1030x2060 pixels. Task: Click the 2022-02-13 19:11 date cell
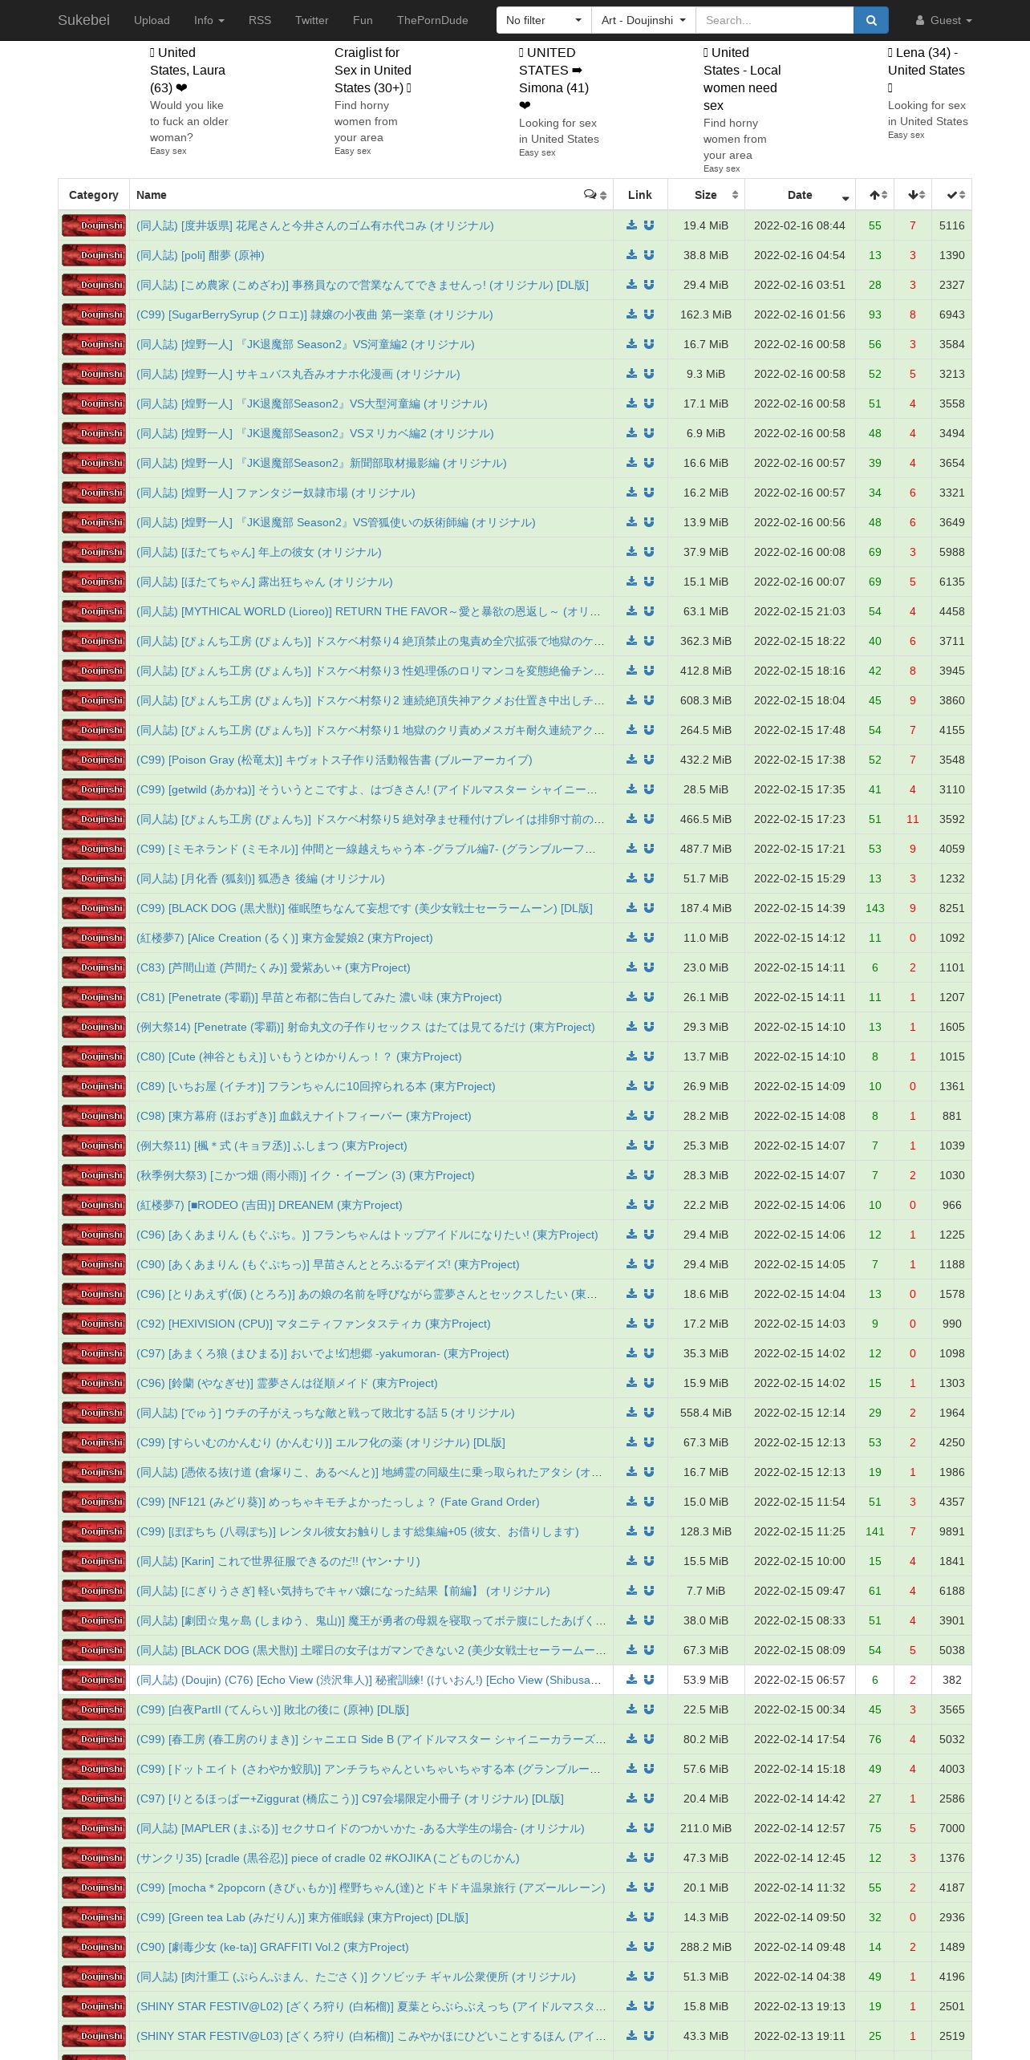click(800, 2036)
